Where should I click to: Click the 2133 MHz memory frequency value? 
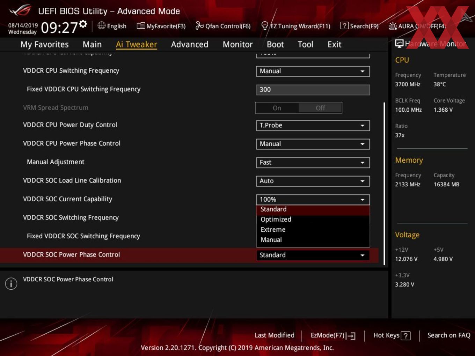[x=408, y=184]
